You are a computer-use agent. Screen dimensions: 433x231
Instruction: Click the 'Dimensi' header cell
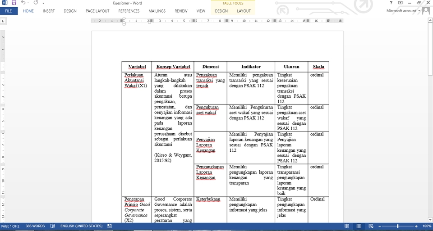[211, 67]
